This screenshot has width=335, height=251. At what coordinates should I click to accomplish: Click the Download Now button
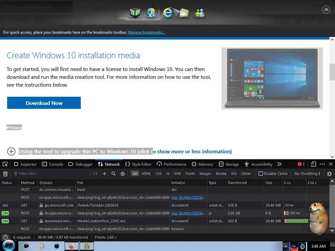(x=44, y=103)
